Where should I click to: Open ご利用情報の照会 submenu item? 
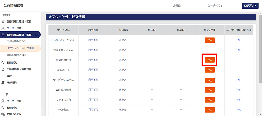(17, 41)
